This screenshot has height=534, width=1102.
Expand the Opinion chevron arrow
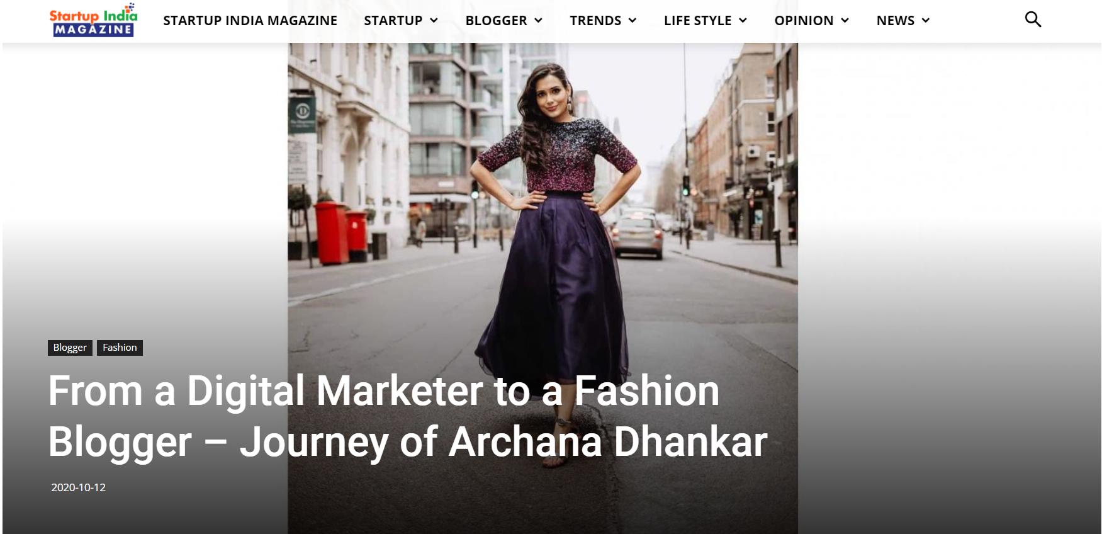coord(845,21)
